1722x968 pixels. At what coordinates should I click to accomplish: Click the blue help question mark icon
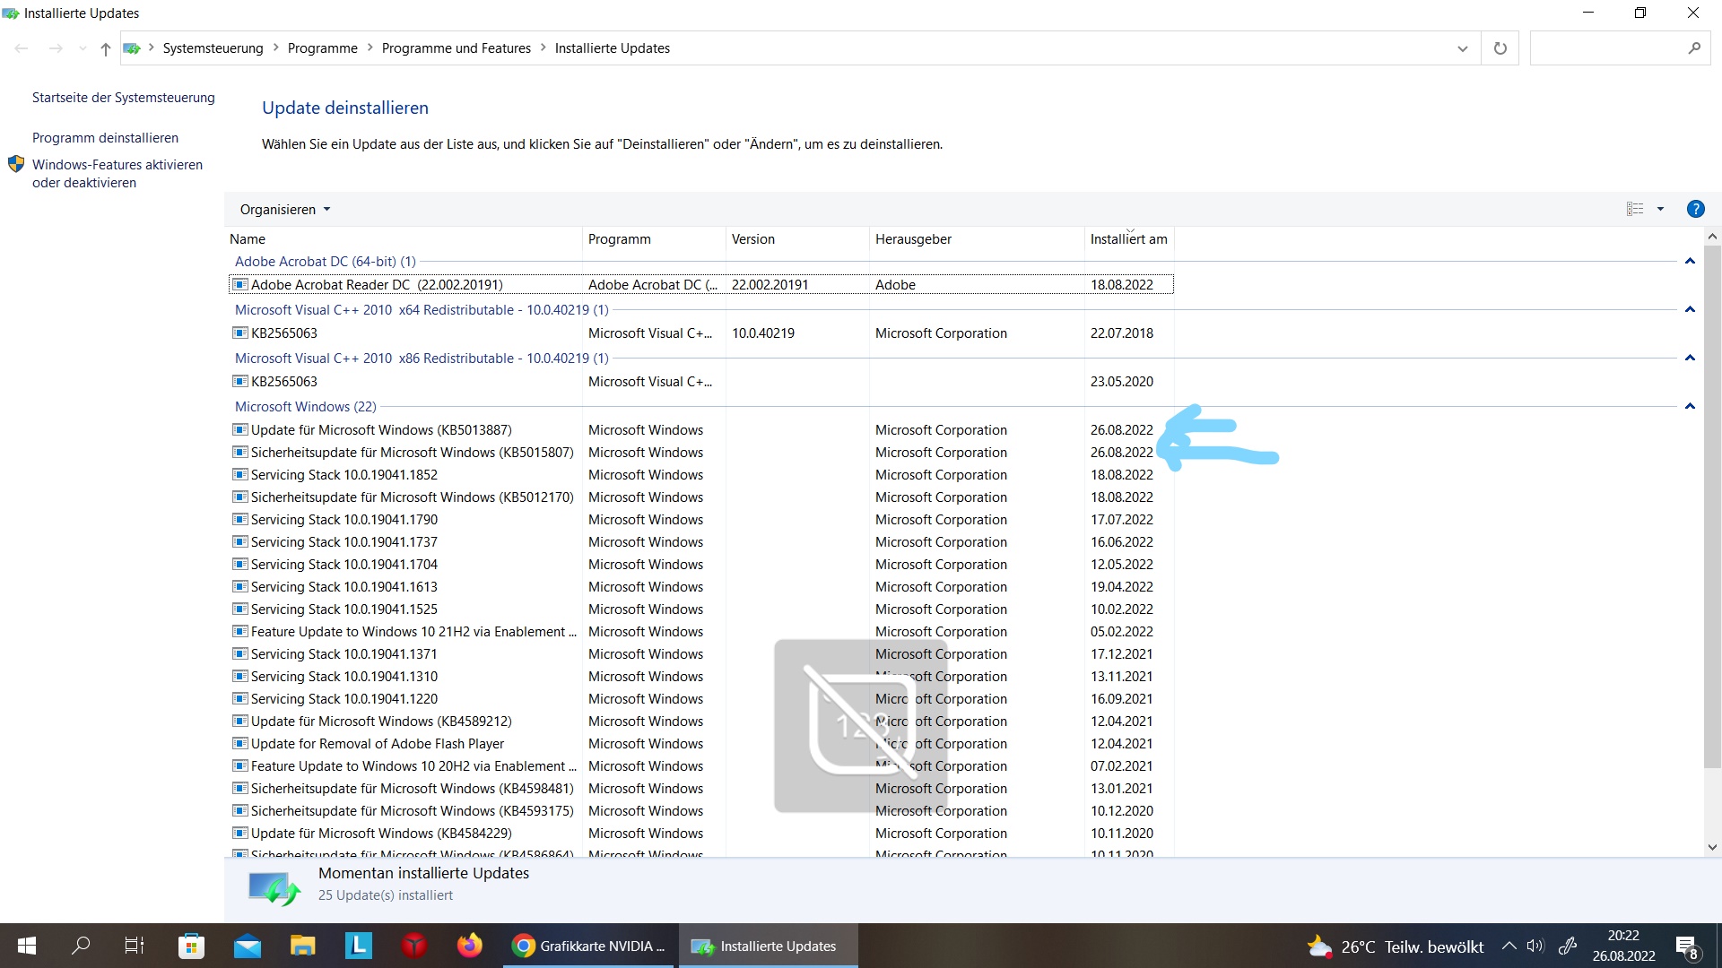point(1695,209)
